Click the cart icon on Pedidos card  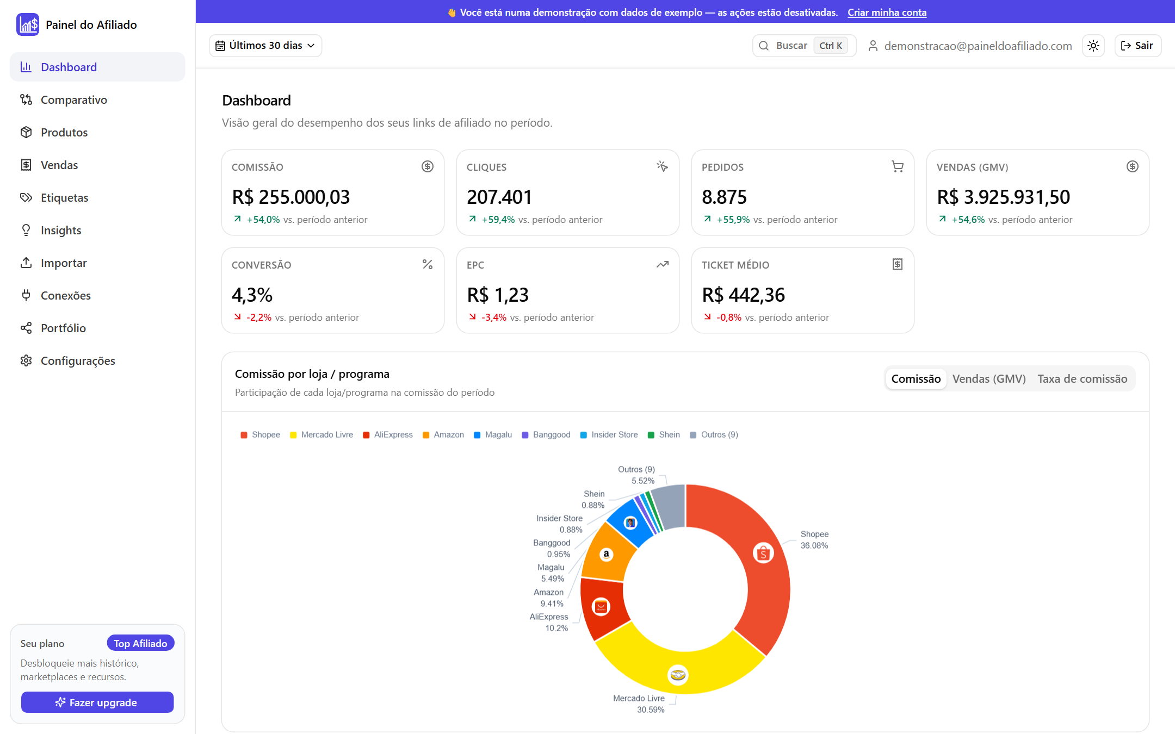898,166
